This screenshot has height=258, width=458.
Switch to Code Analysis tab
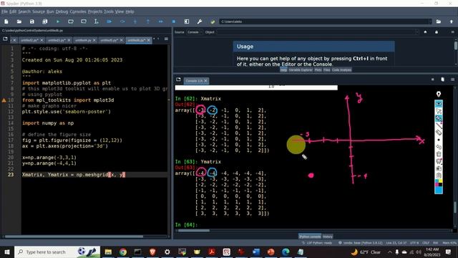[342, 70]
